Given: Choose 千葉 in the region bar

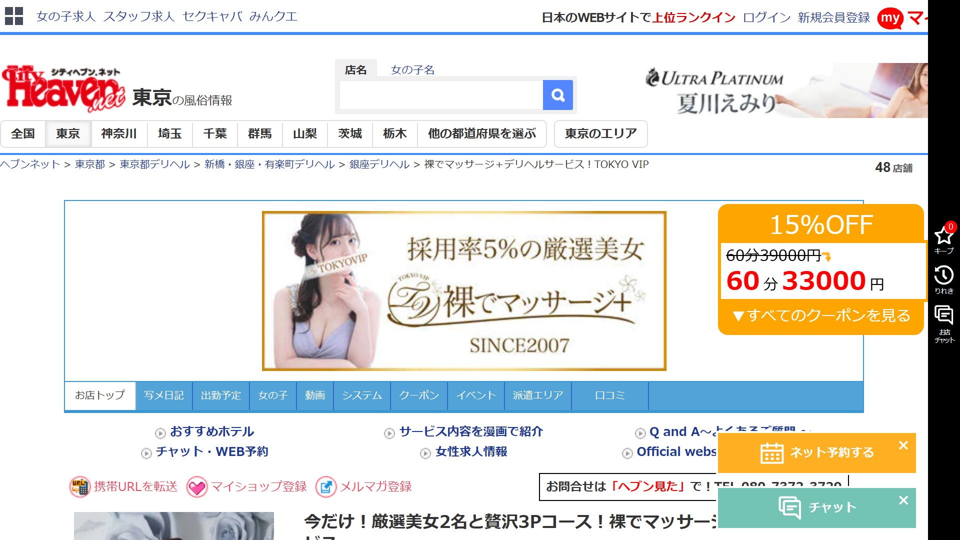Looking at the screenshot, I should pyautogui.click(x=215, y=134).
